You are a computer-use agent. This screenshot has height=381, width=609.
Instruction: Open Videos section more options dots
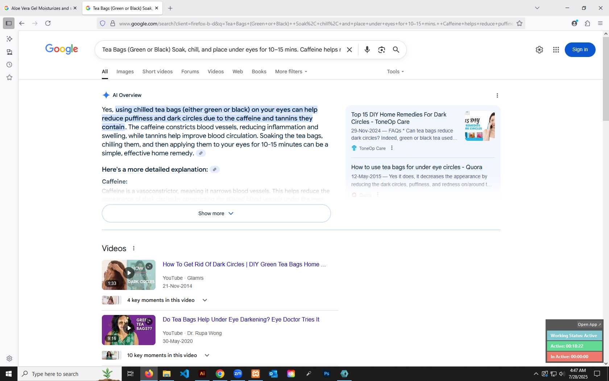click(134, 249)
